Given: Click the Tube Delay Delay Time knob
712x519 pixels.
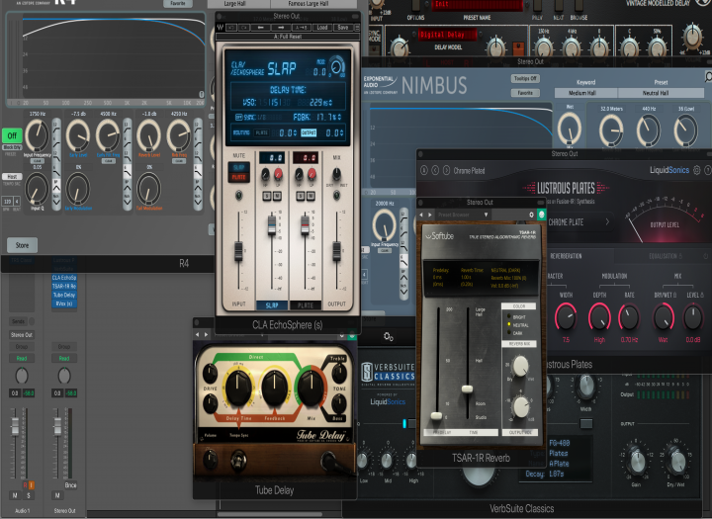Looking at the screenshot, I should tap(238, 388).
